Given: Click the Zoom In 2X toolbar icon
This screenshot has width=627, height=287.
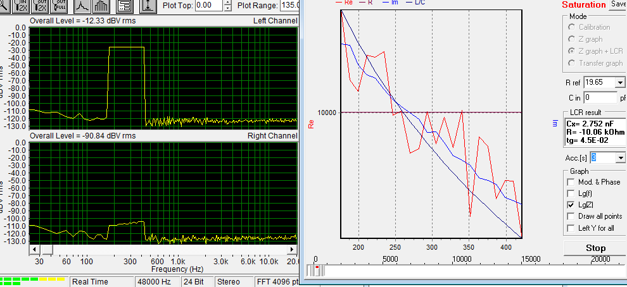Looking at the screenshot, I should pos(21,6).
